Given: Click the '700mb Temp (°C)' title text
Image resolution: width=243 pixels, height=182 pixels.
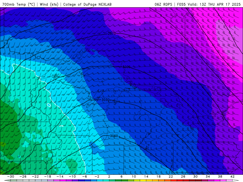Looking at the screenshot, I should click(19, 4).
